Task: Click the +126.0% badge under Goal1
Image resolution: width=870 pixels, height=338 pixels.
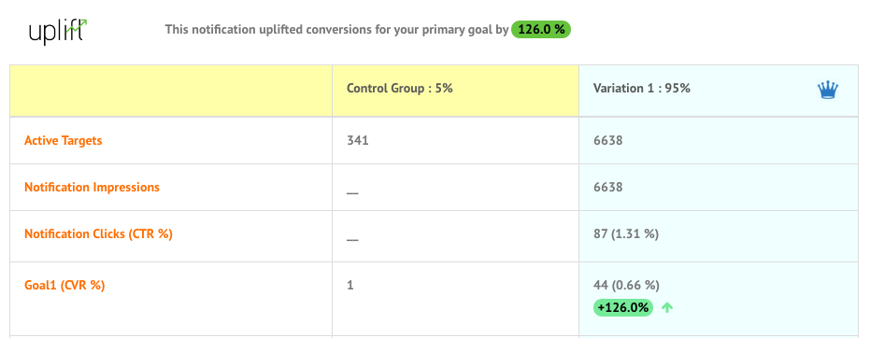Action: tap(623, 307)
